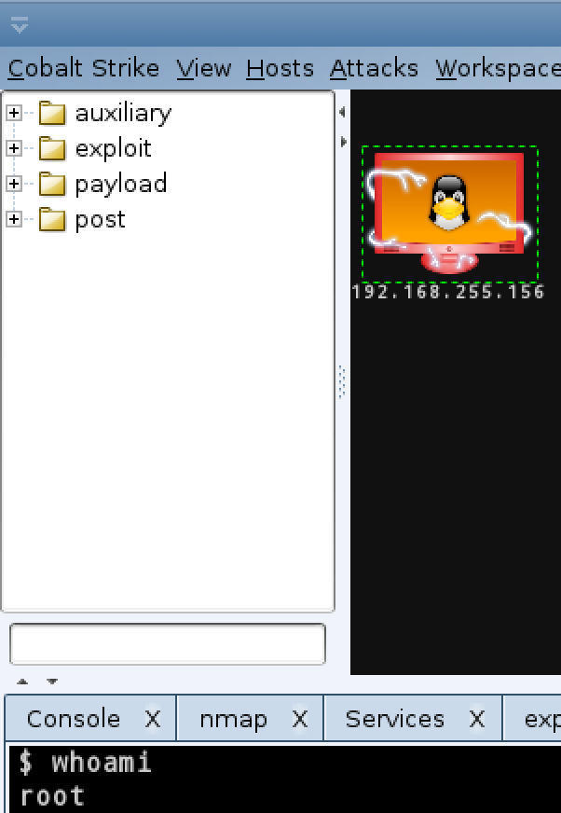
Task: Close the Services tab
Action: [477, 719]
